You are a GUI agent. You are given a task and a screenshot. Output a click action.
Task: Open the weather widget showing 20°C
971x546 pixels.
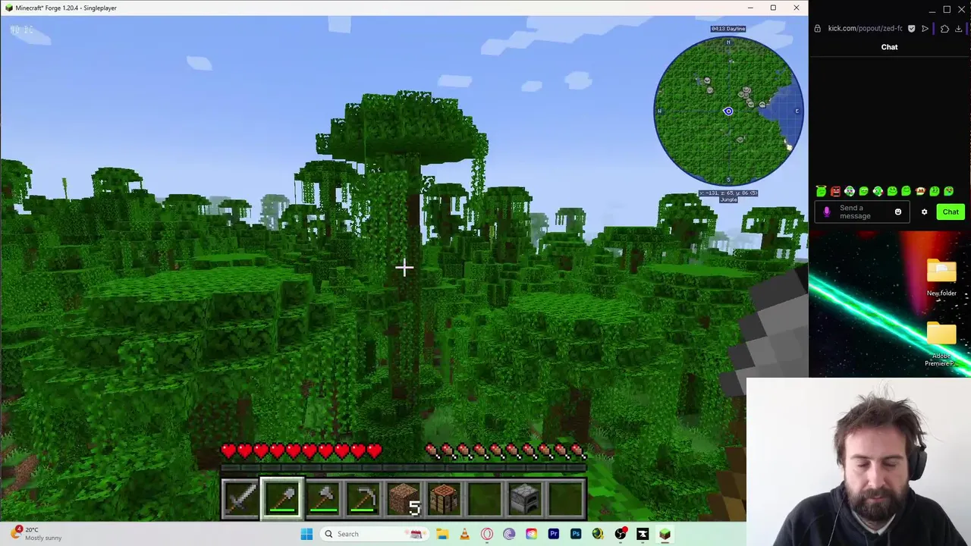[x=35, y=534]
